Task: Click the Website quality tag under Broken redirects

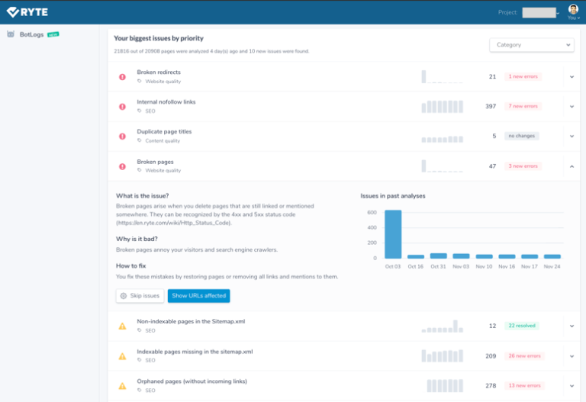Action: pos(163,82)
